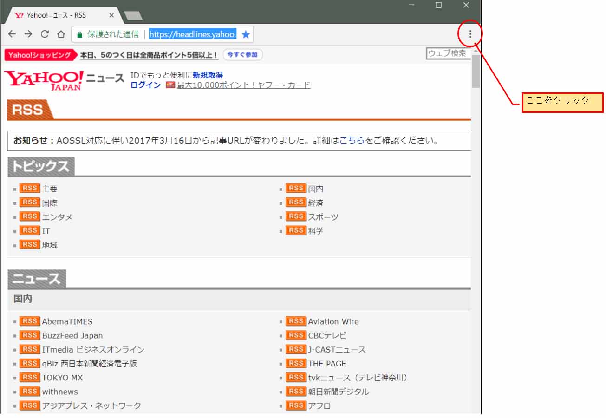Open the 5のつく日 points promotion link
606x418 pixels.
[x=149, y=55]
